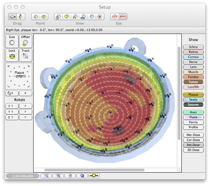
Task: Rotate X axis in positive direction
Action: [x=26, y=106]
